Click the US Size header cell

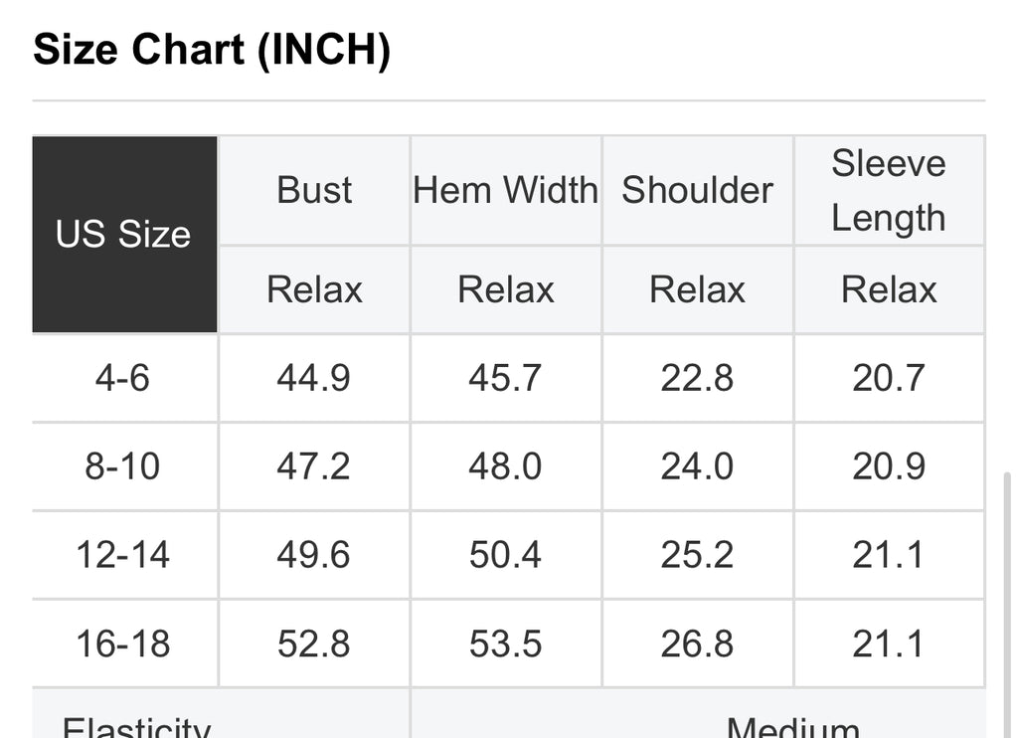coord(124,234)
